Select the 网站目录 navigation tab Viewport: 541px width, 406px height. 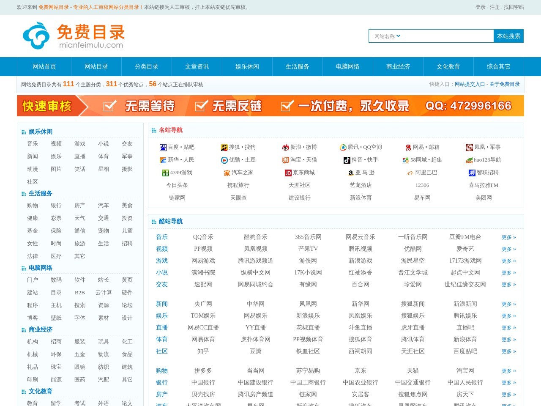96,67
